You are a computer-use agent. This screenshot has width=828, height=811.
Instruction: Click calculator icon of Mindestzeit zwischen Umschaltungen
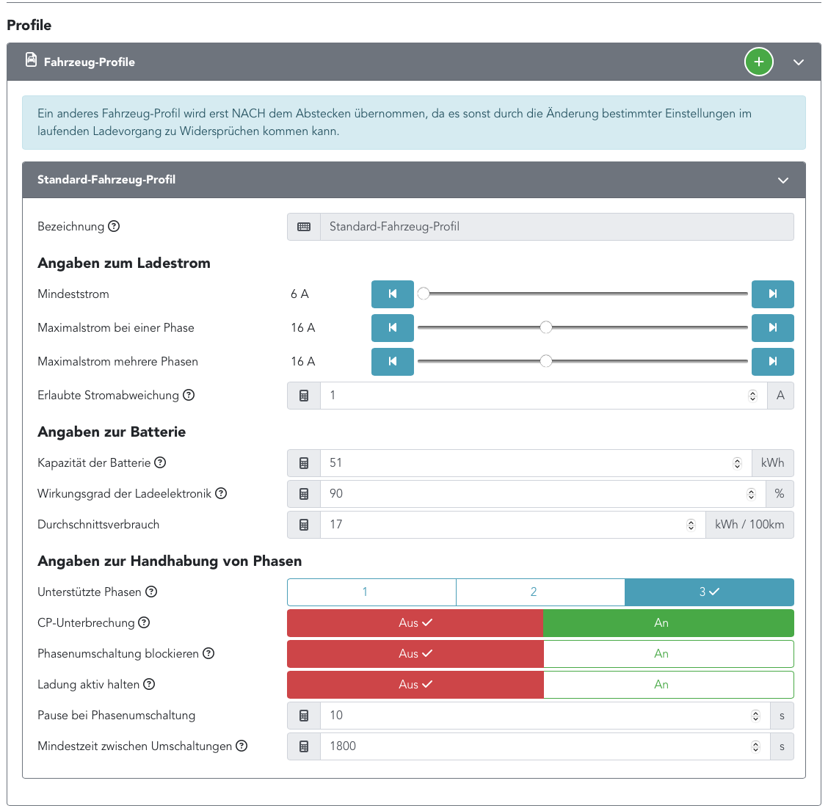[x=304, y=746]
